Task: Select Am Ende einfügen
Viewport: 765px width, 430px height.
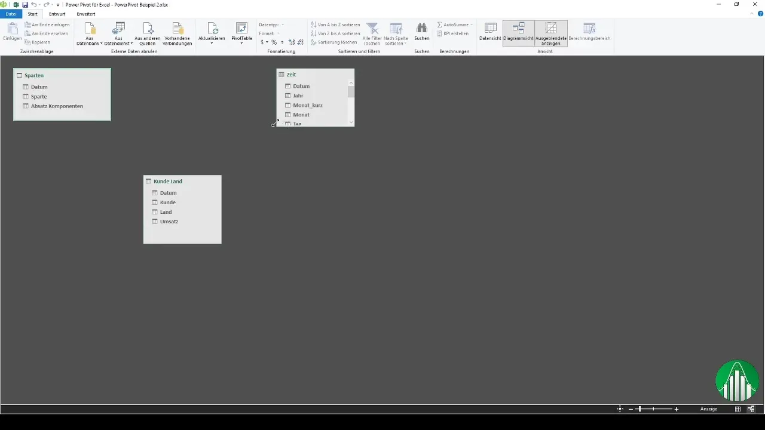Action: [47, 25]
